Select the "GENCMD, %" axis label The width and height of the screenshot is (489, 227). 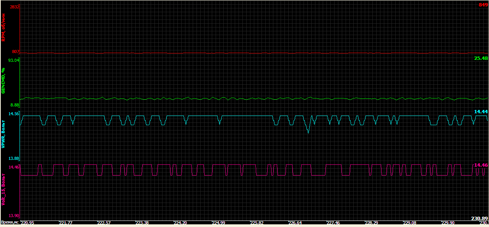tap(3, 81)
